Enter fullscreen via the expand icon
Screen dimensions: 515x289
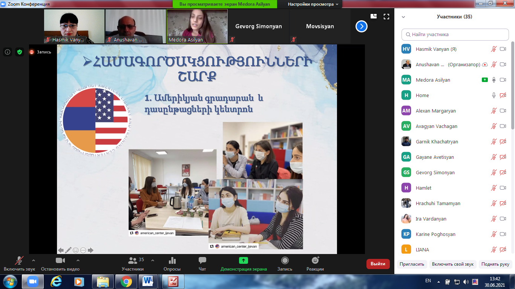(x=386, y=16)
